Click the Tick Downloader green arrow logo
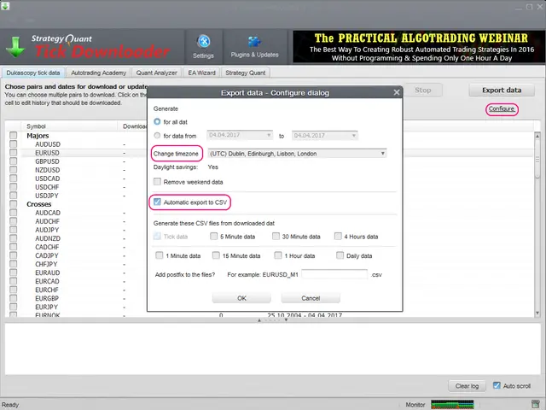 pos(15,47)
